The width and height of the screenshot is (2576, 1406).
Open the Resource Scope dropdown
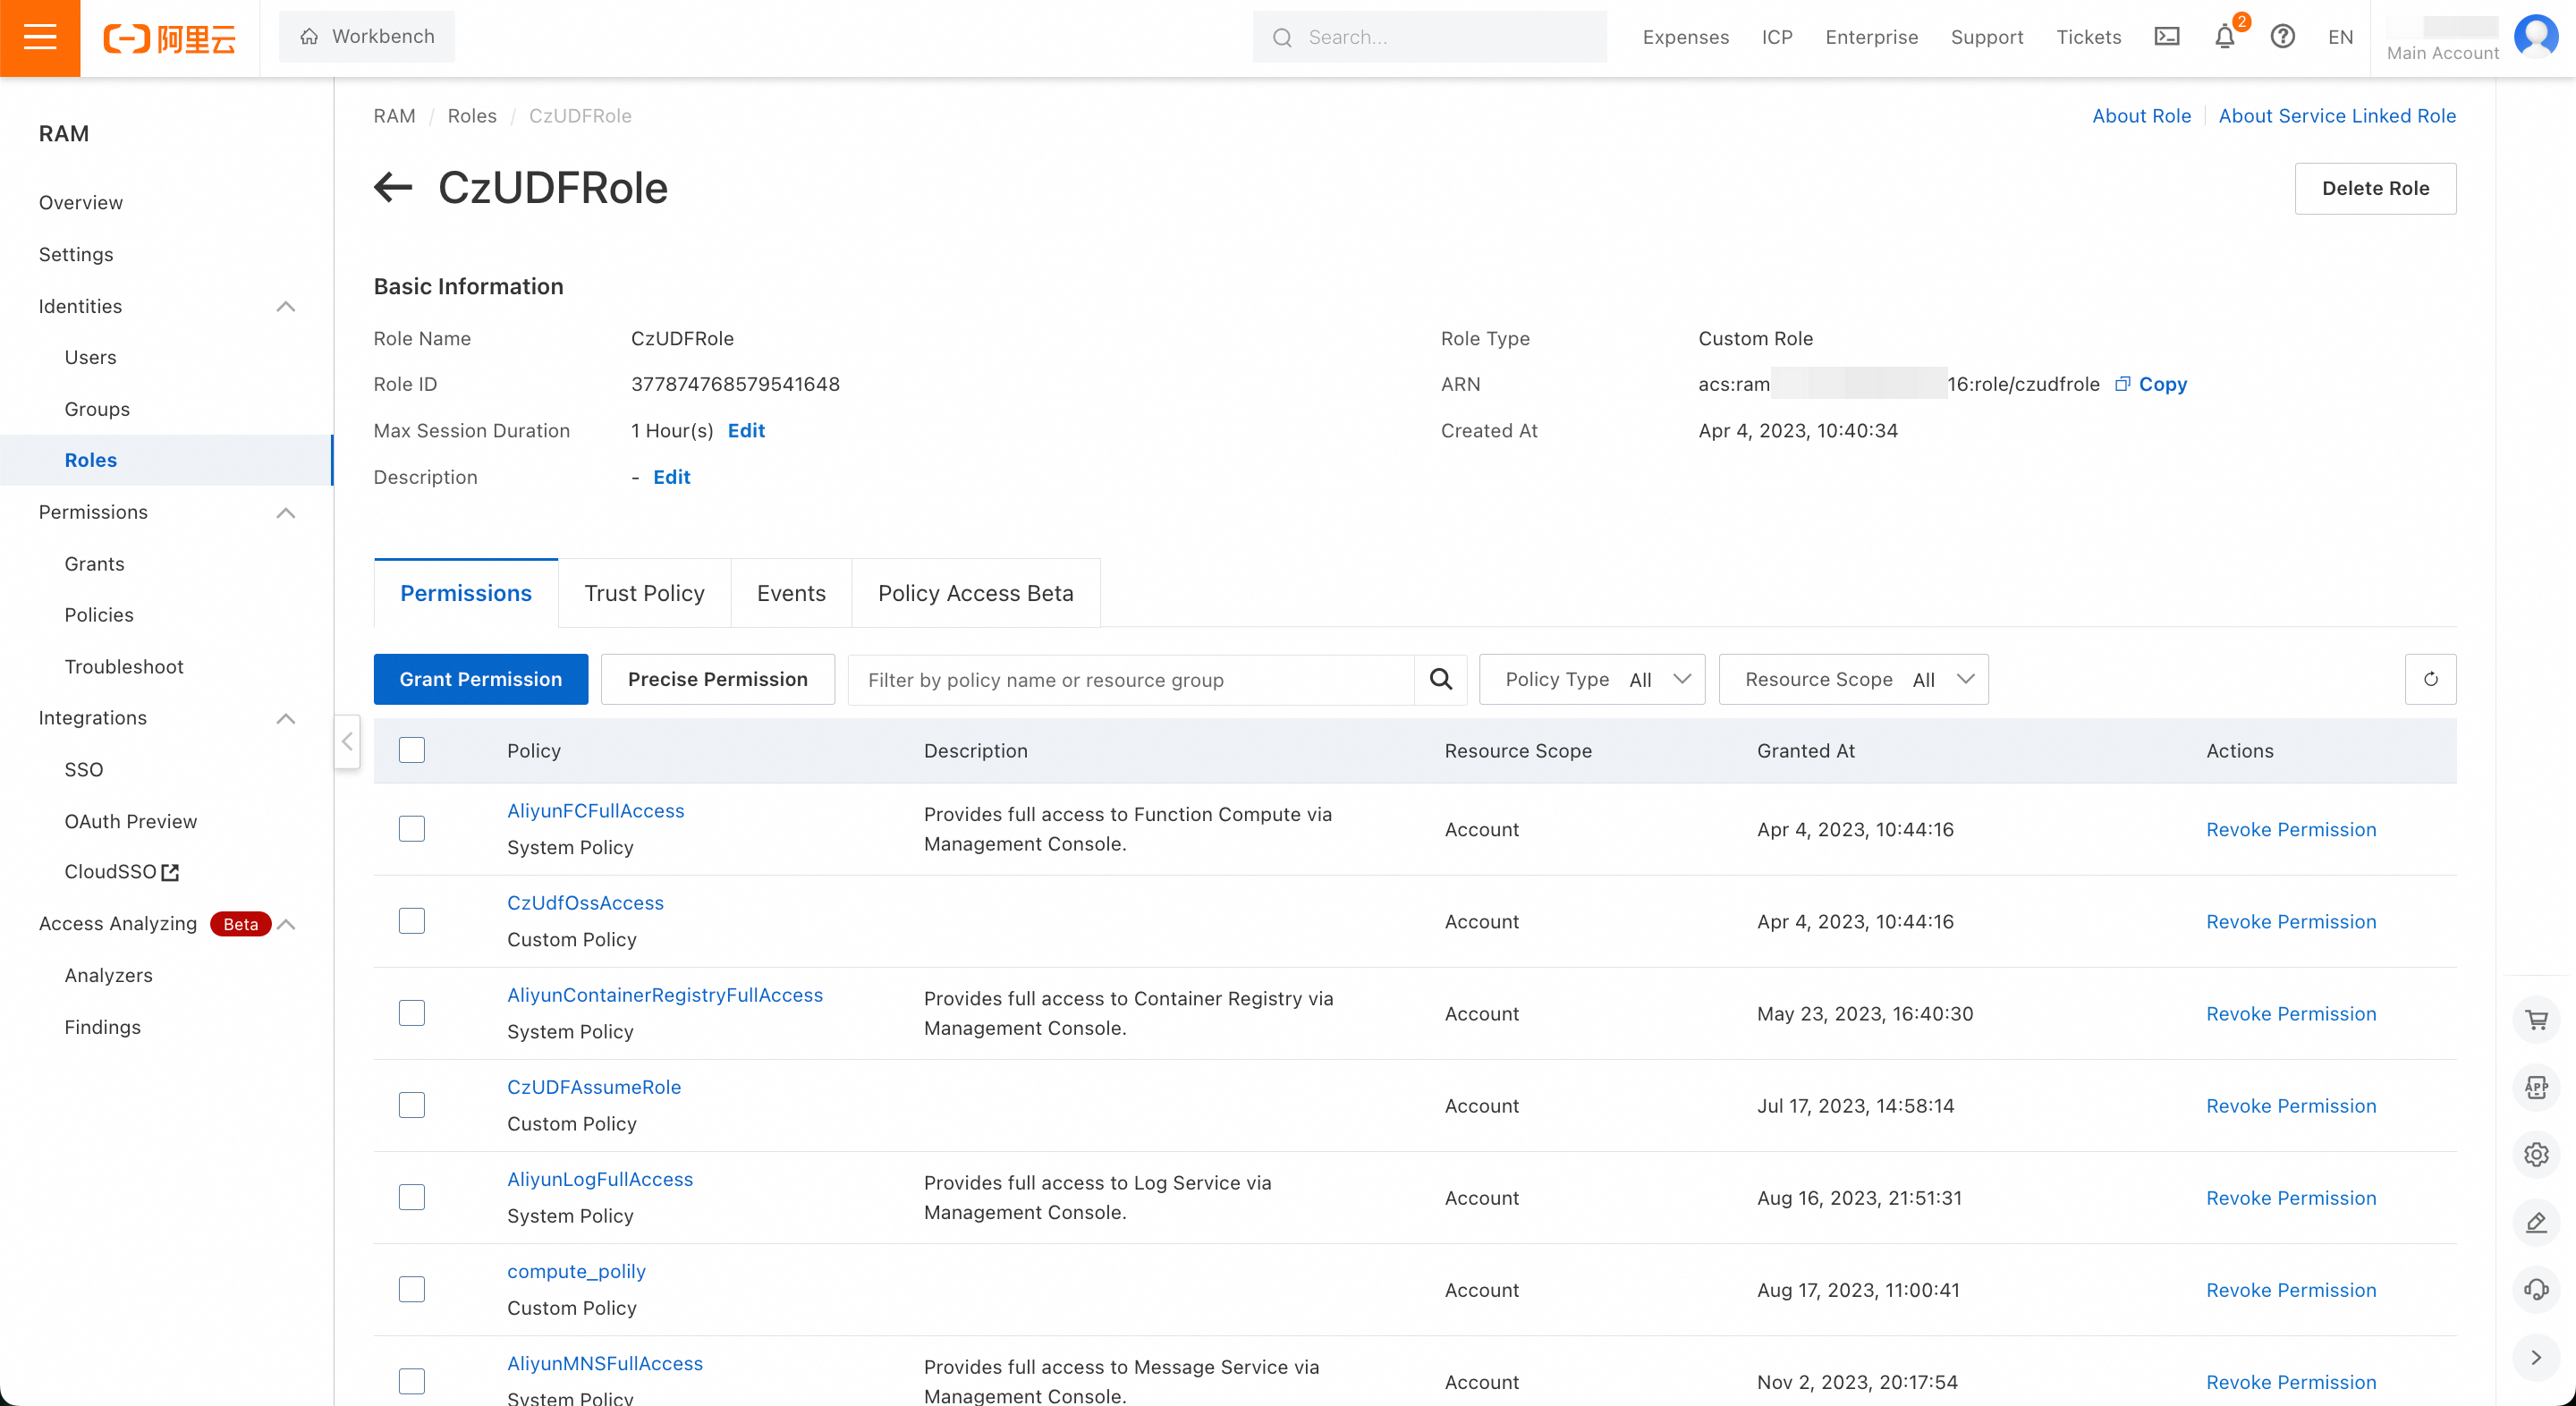[1853, 679]
